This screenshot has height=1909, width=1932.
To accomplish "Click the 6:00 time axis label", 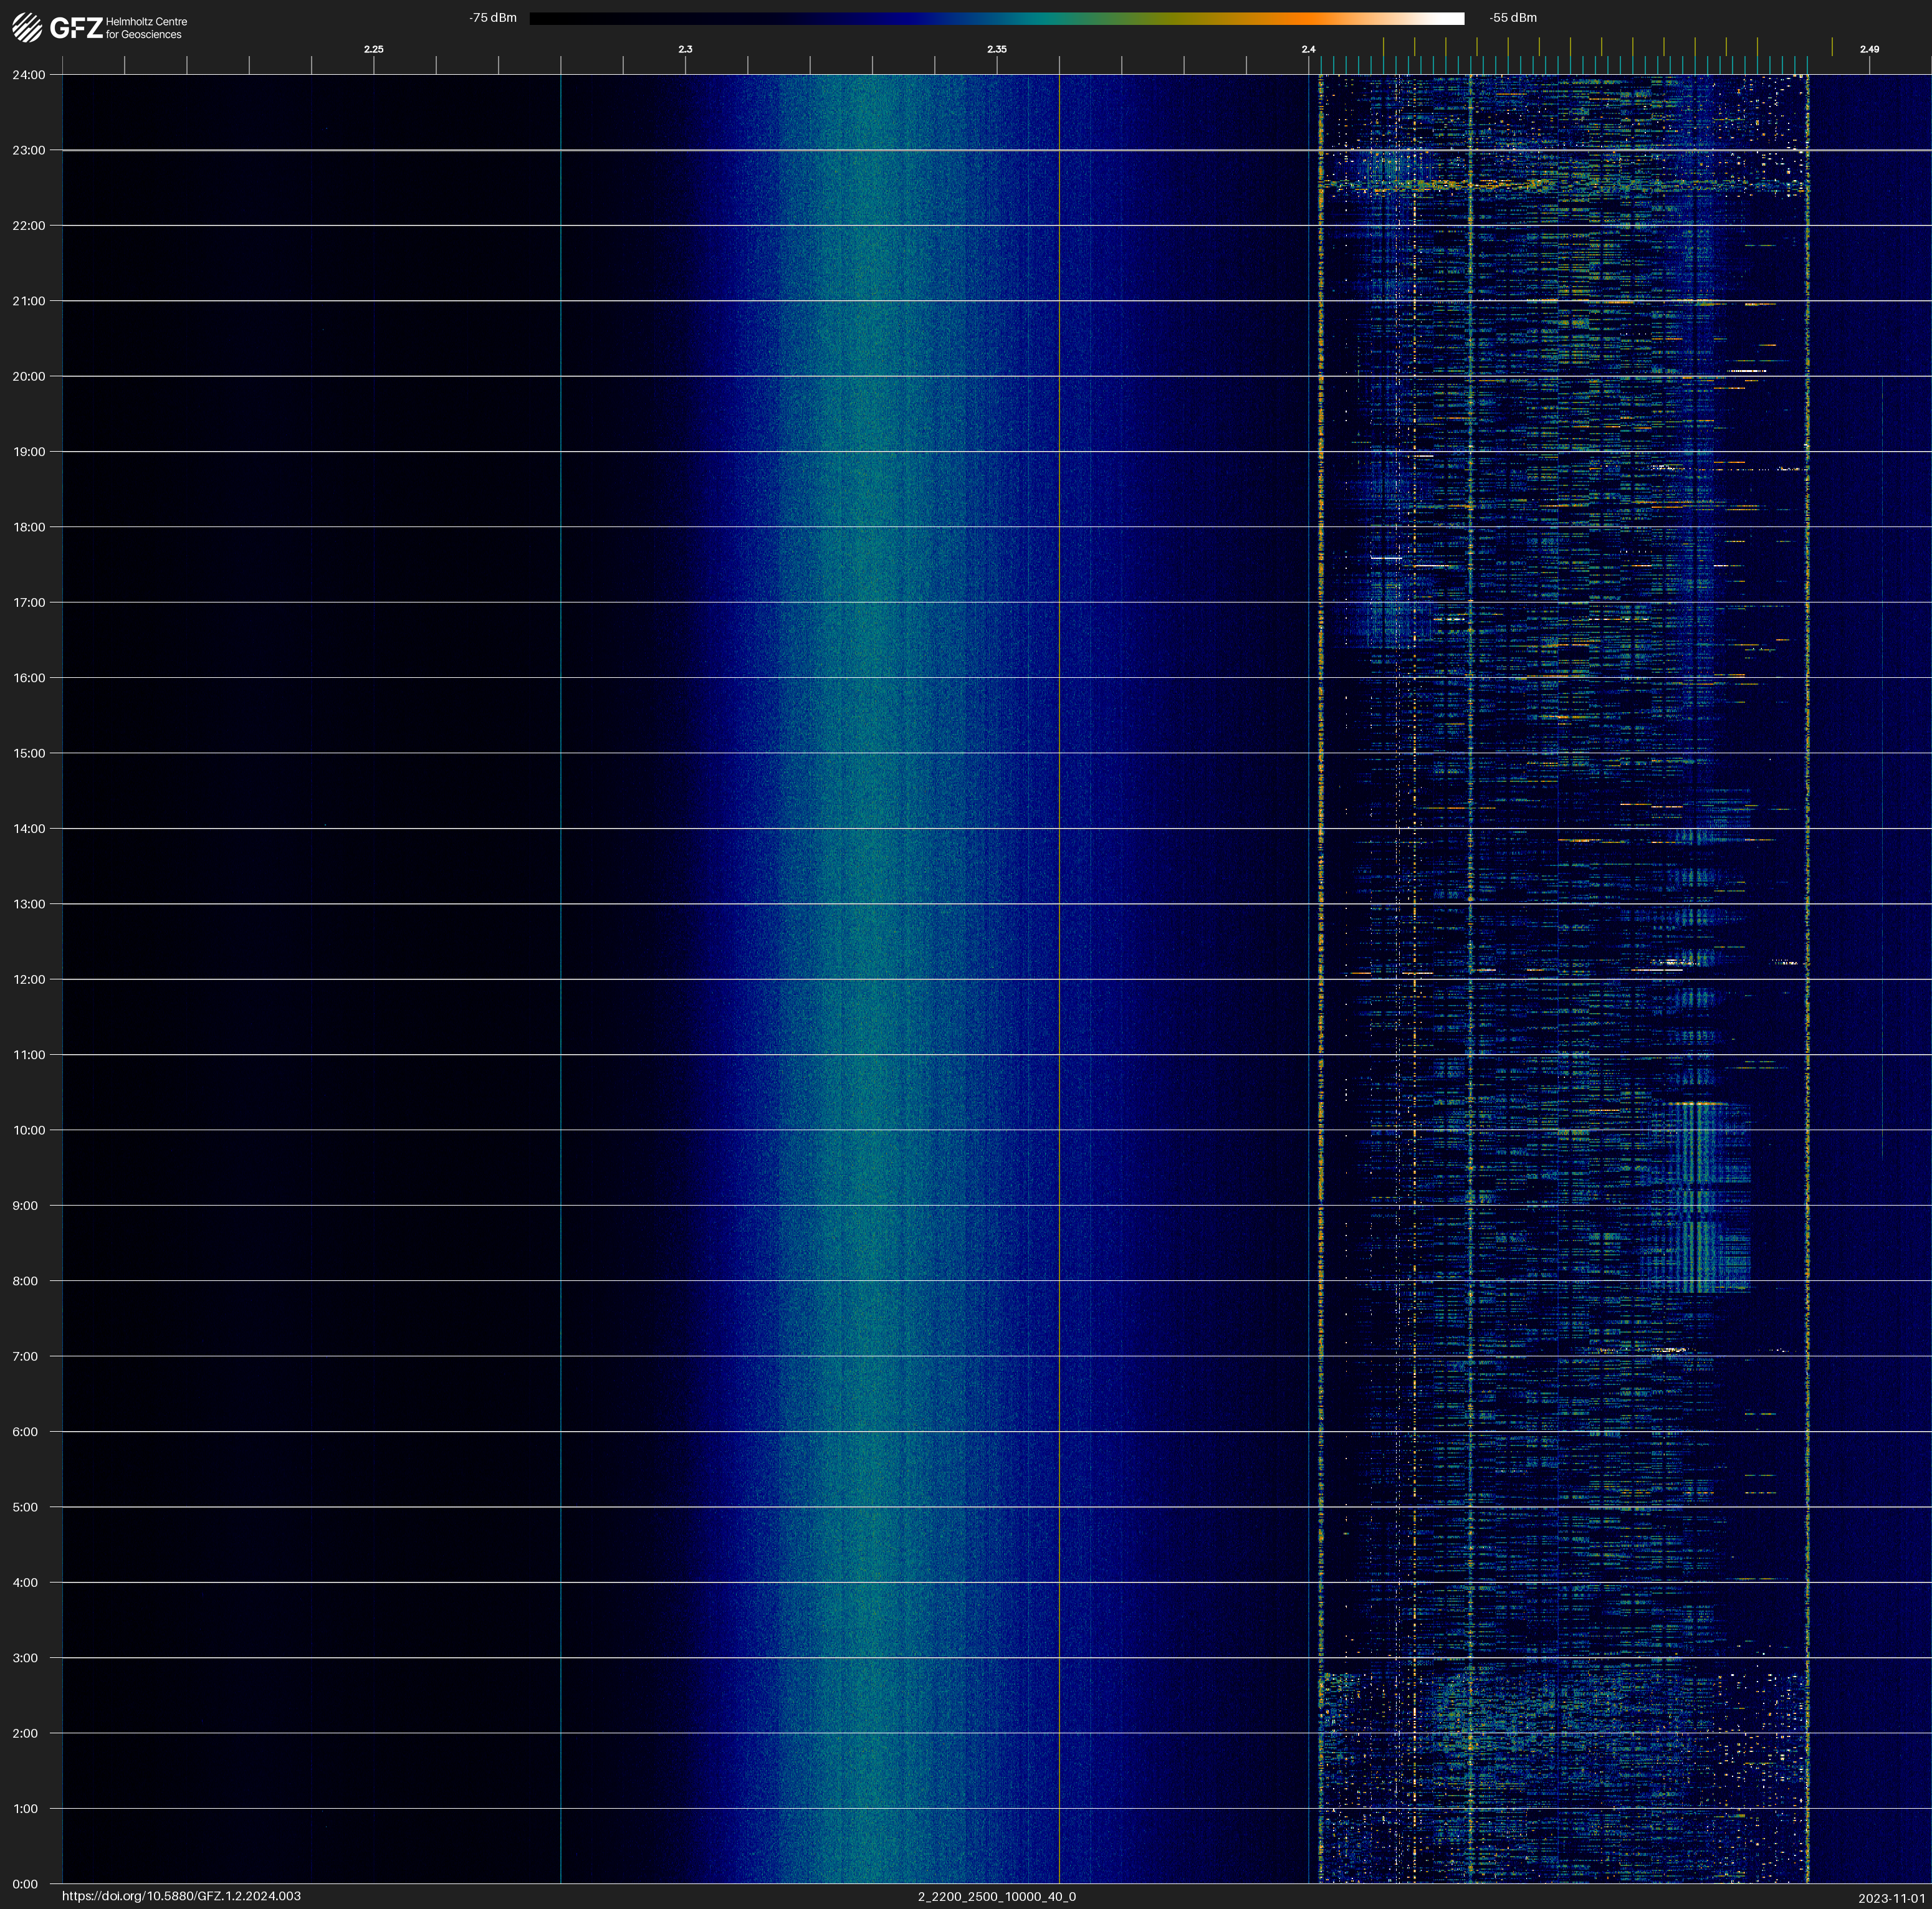I will [25, 1431].
